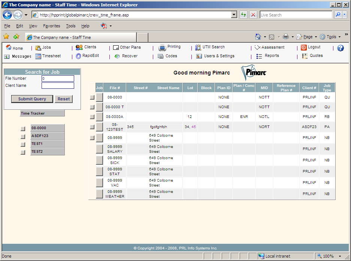Tick the Time Tracker checkbox beside ASDF123
Image resolution: width=351 pixels, height=261 pixels.
pyautogui.click(x=23, y=137)
